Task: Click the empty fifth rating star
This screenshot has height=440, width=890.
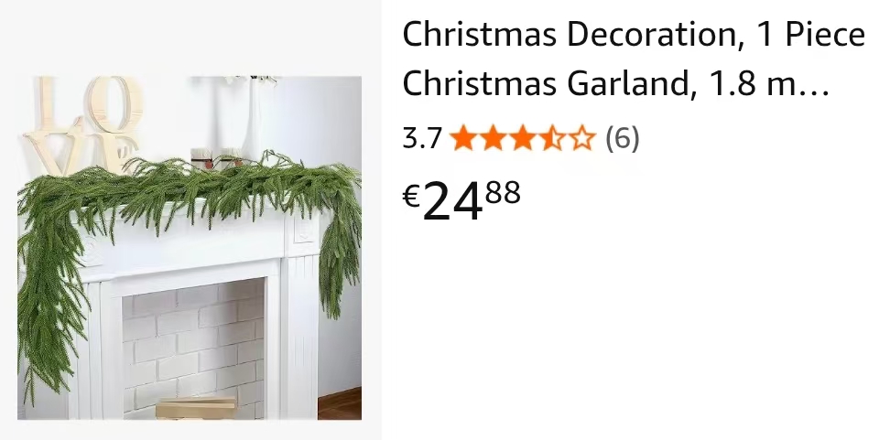Action: click(x=581, y=139)
